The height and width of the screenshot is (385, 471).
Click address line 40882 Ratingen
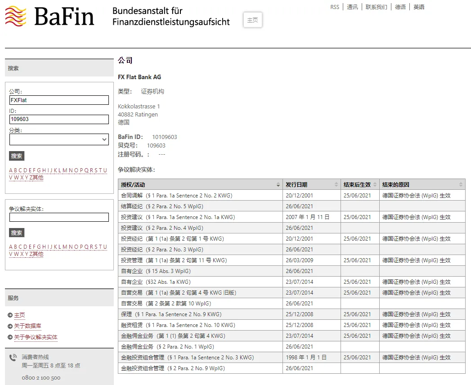tap(138, 114)
